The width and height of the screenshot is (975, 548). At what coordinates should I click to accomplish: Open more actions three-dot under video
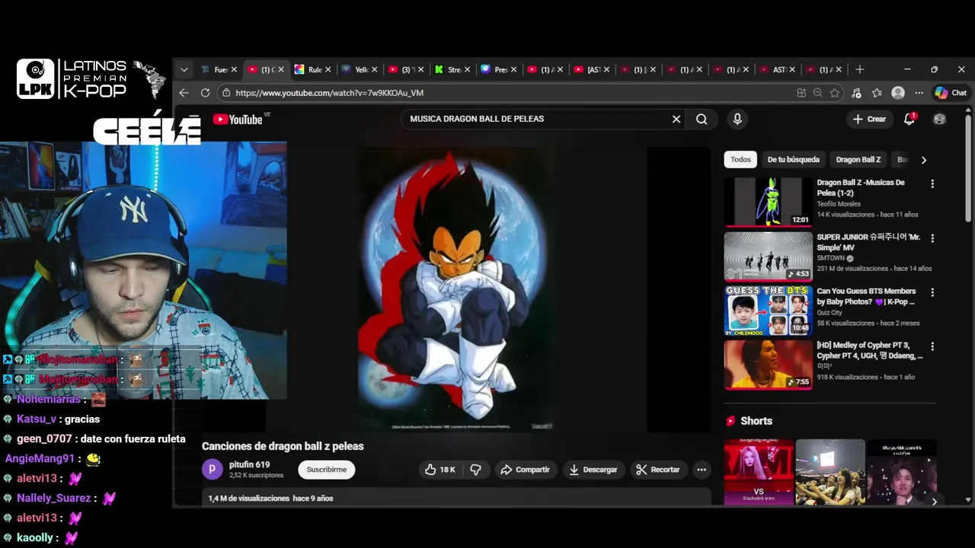coord(702,470)
